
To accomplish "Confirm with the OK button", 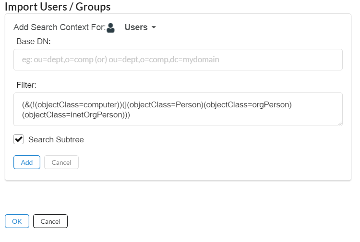I will coord(17,221).
